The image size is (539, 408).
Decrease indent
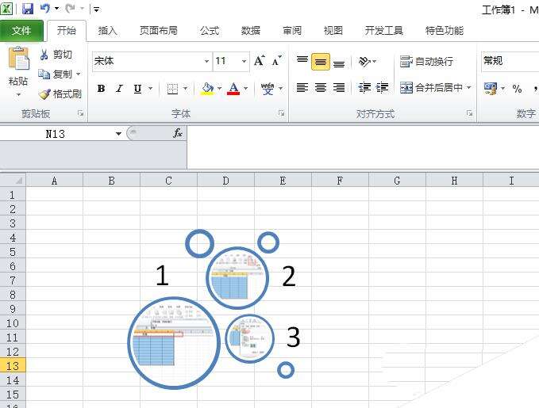[x=364, y=88]
